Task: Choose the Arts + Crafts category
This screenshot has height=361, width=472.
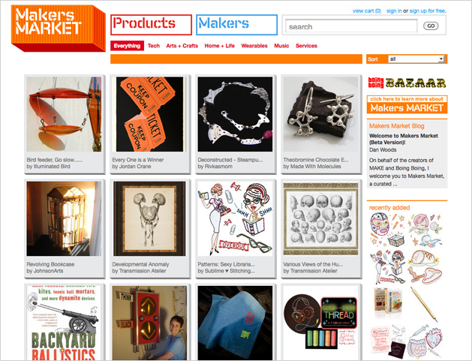Action: coord(182,46)
